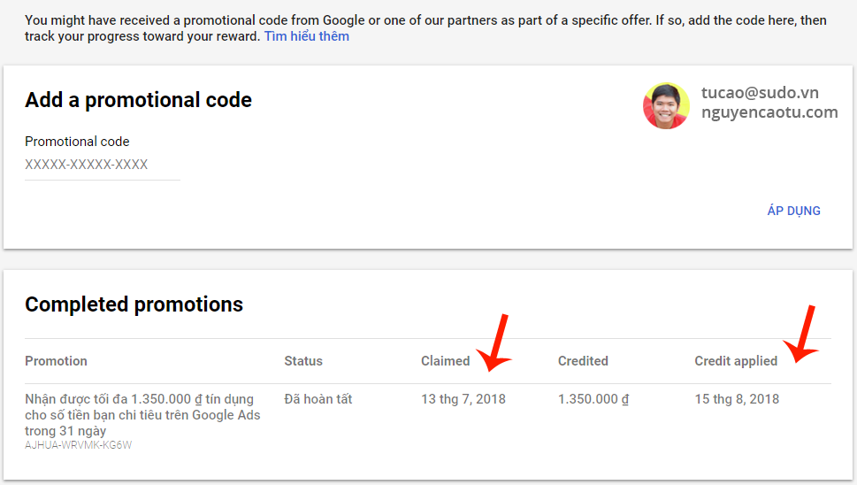Click the 1.350.000 ₫ credited amount
Viewport: 857px width, 485px height.
pos(593,399)
